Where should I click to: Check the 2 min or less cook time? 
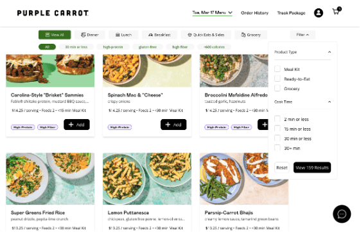[277, 119]
